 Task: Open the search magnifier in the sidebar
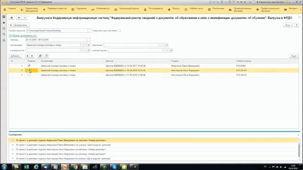pos(4,34)
